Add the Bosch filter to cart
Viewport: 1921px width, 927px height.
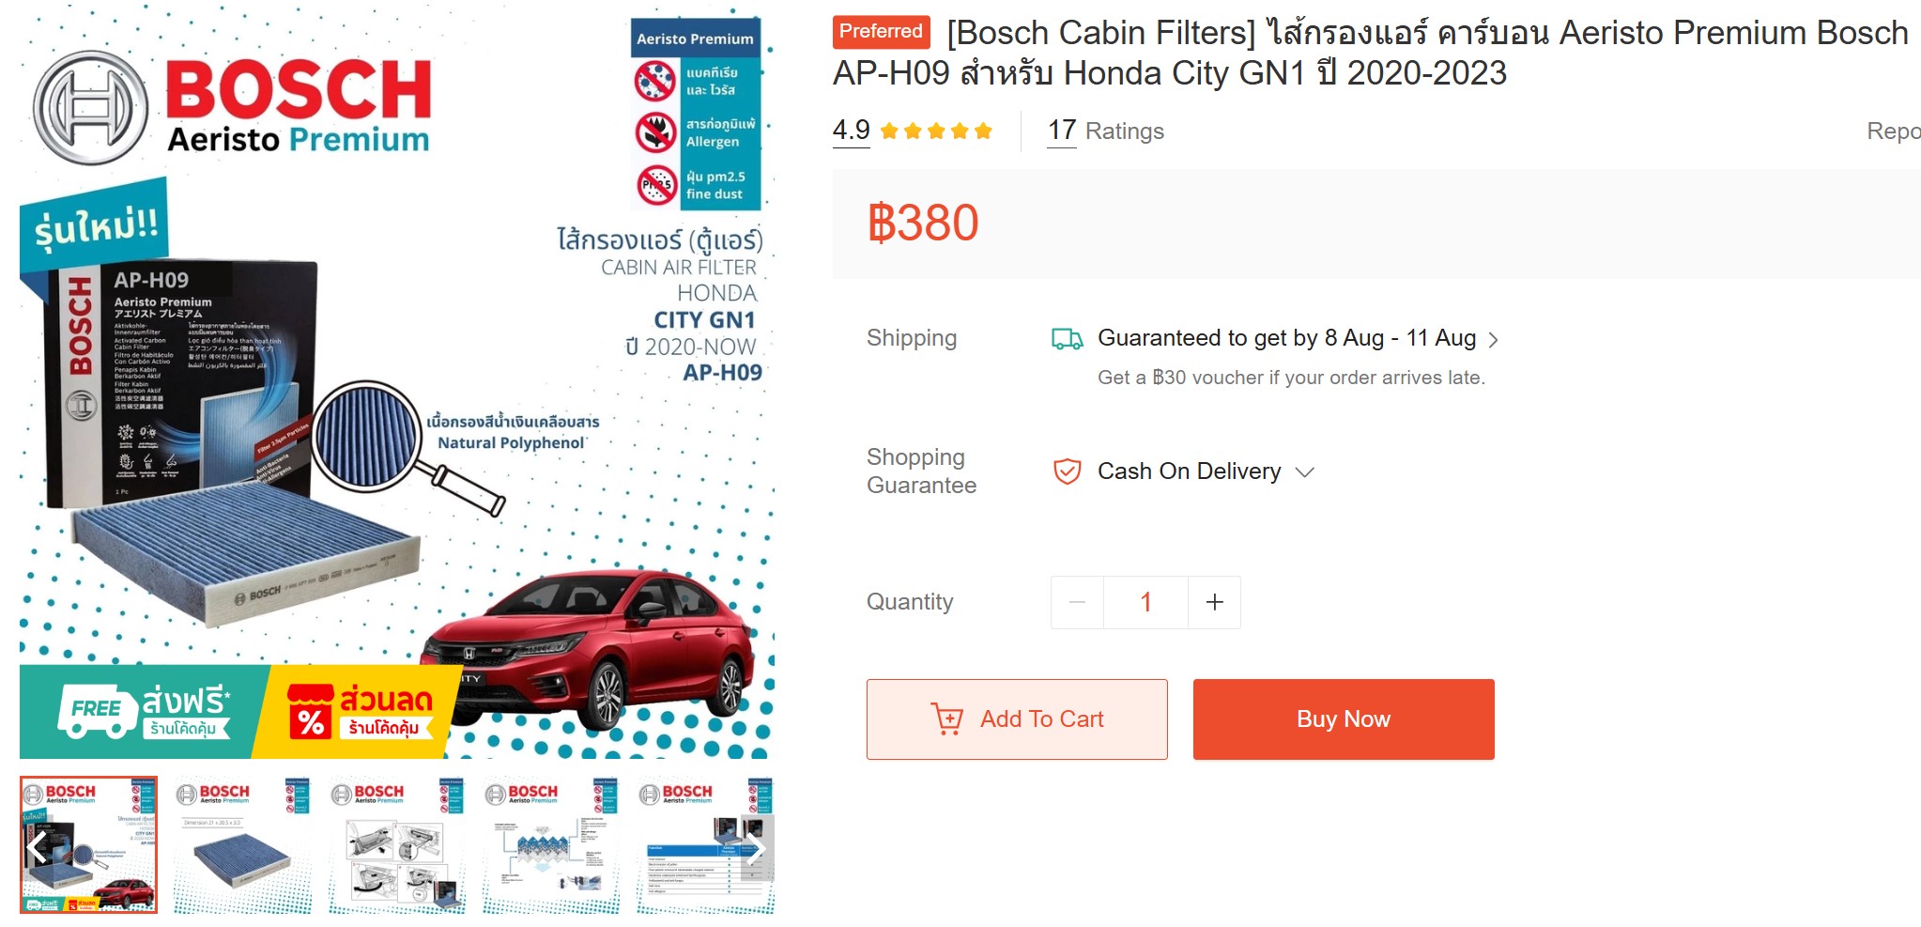pos(1017,719)
